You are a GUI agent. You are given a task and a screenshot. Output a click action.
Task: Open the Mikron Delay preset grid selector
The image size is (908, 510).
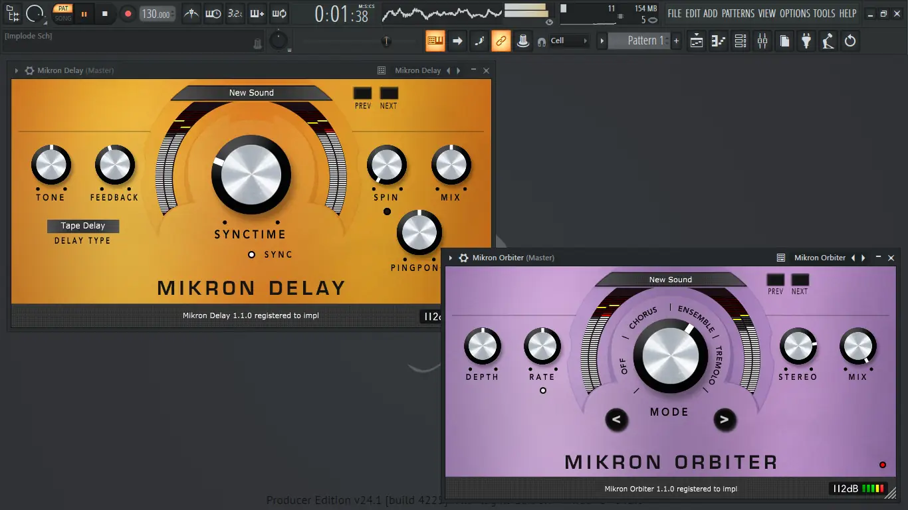click(x=382, y=70)
